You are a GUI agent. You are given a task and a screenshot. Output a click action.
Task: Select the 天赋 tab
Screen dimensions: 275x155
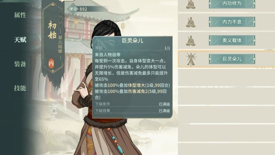click(x=20, y=40)
